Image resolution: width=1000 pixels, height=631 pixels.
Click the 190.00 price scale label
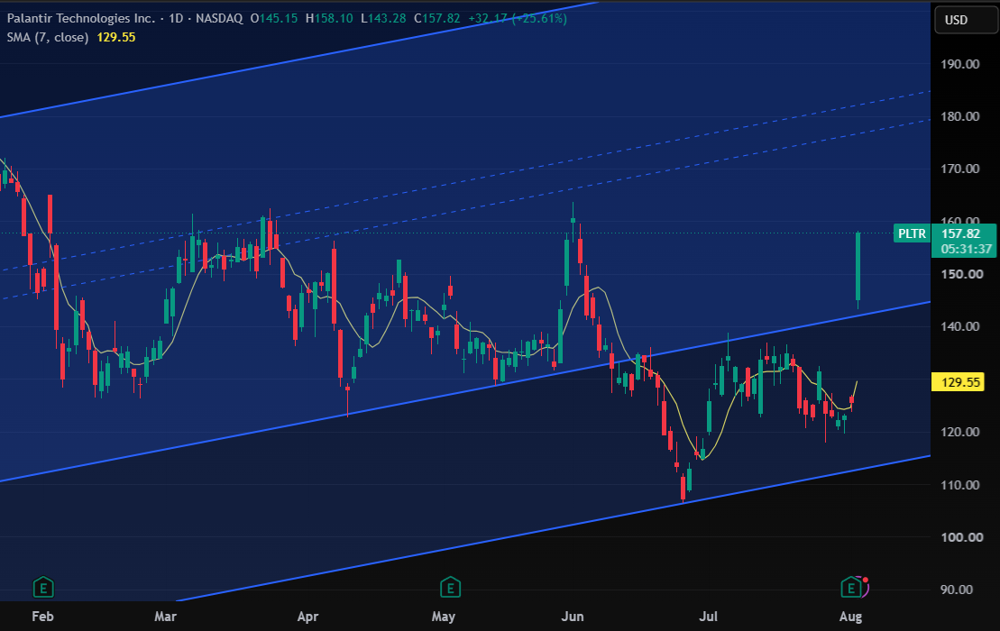[959, 64]
